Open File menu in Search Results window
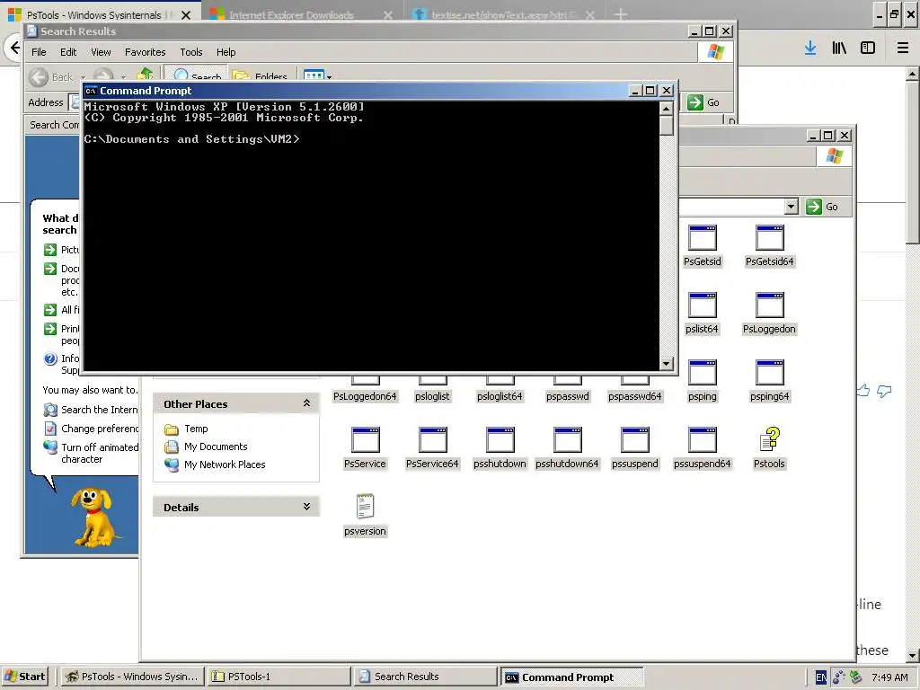This screenshot has height=690, width=920. [39, 52]
